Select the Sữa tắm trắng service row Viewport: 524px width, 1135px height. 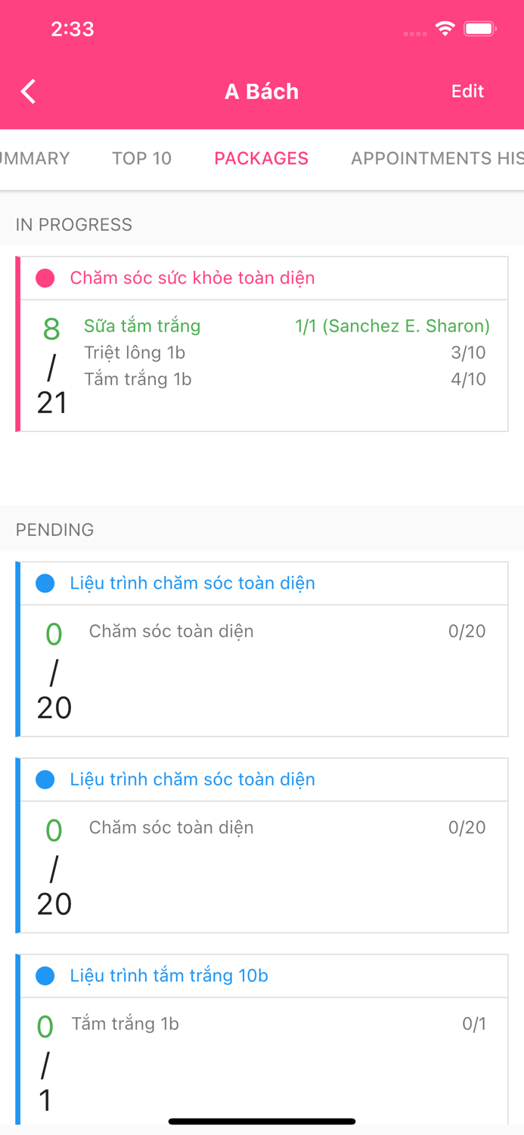click(142, 326)
